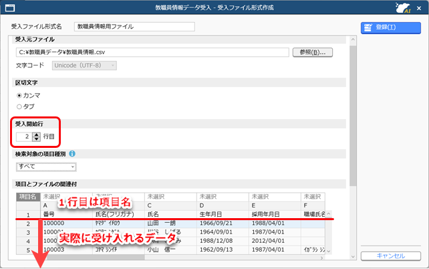This screenshot has height=269, width=429.
Task: Click 未選択 header above column C
Action: coord(170,197)
